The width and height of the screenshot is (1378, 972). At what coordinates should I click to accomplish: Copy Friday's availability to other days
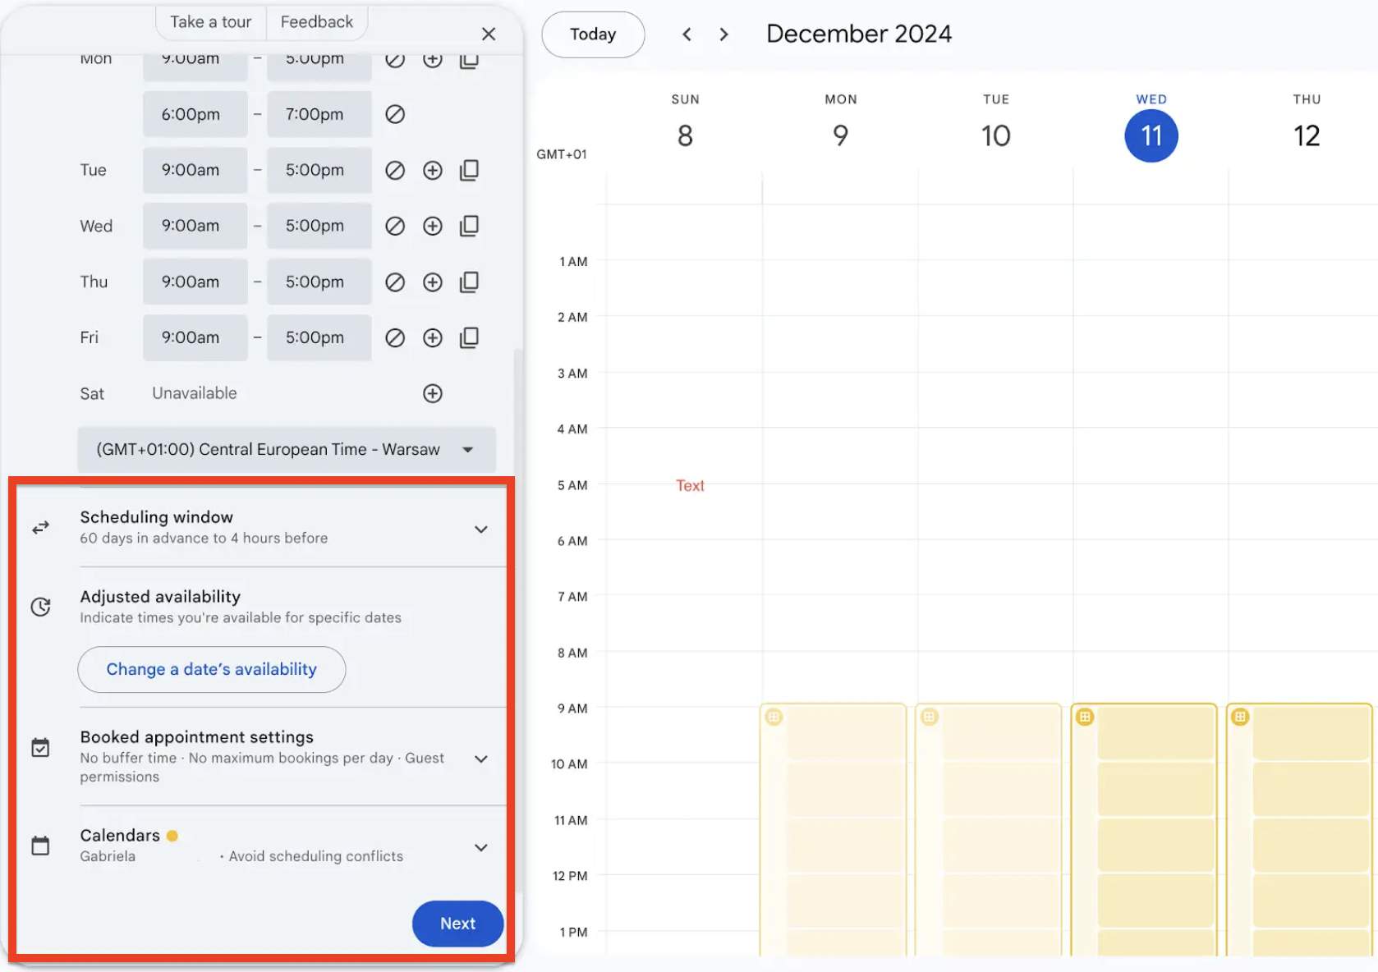point(470,337)
